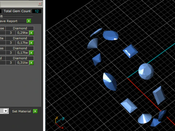Select the square princess gem below the oval gem
Image resolution: width=175 pixels, height=131 pixels.
pos(130,51)
